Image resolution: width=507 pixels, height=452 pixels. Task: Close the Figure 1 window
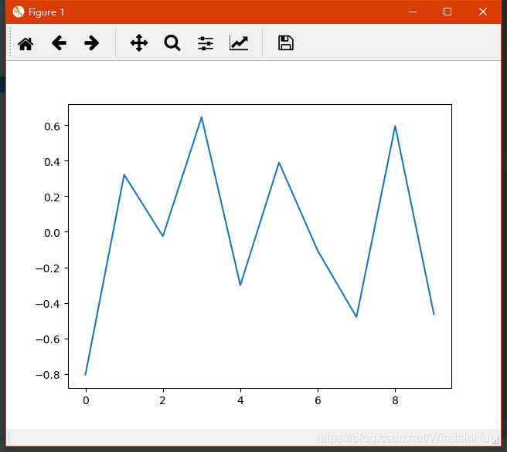483,12
